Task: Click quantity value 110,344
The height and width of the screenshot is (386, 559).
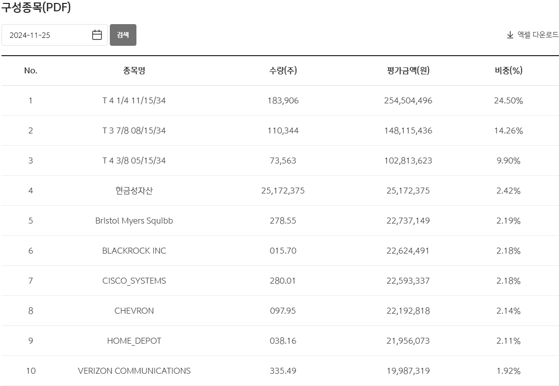Action: coord(283,130)
